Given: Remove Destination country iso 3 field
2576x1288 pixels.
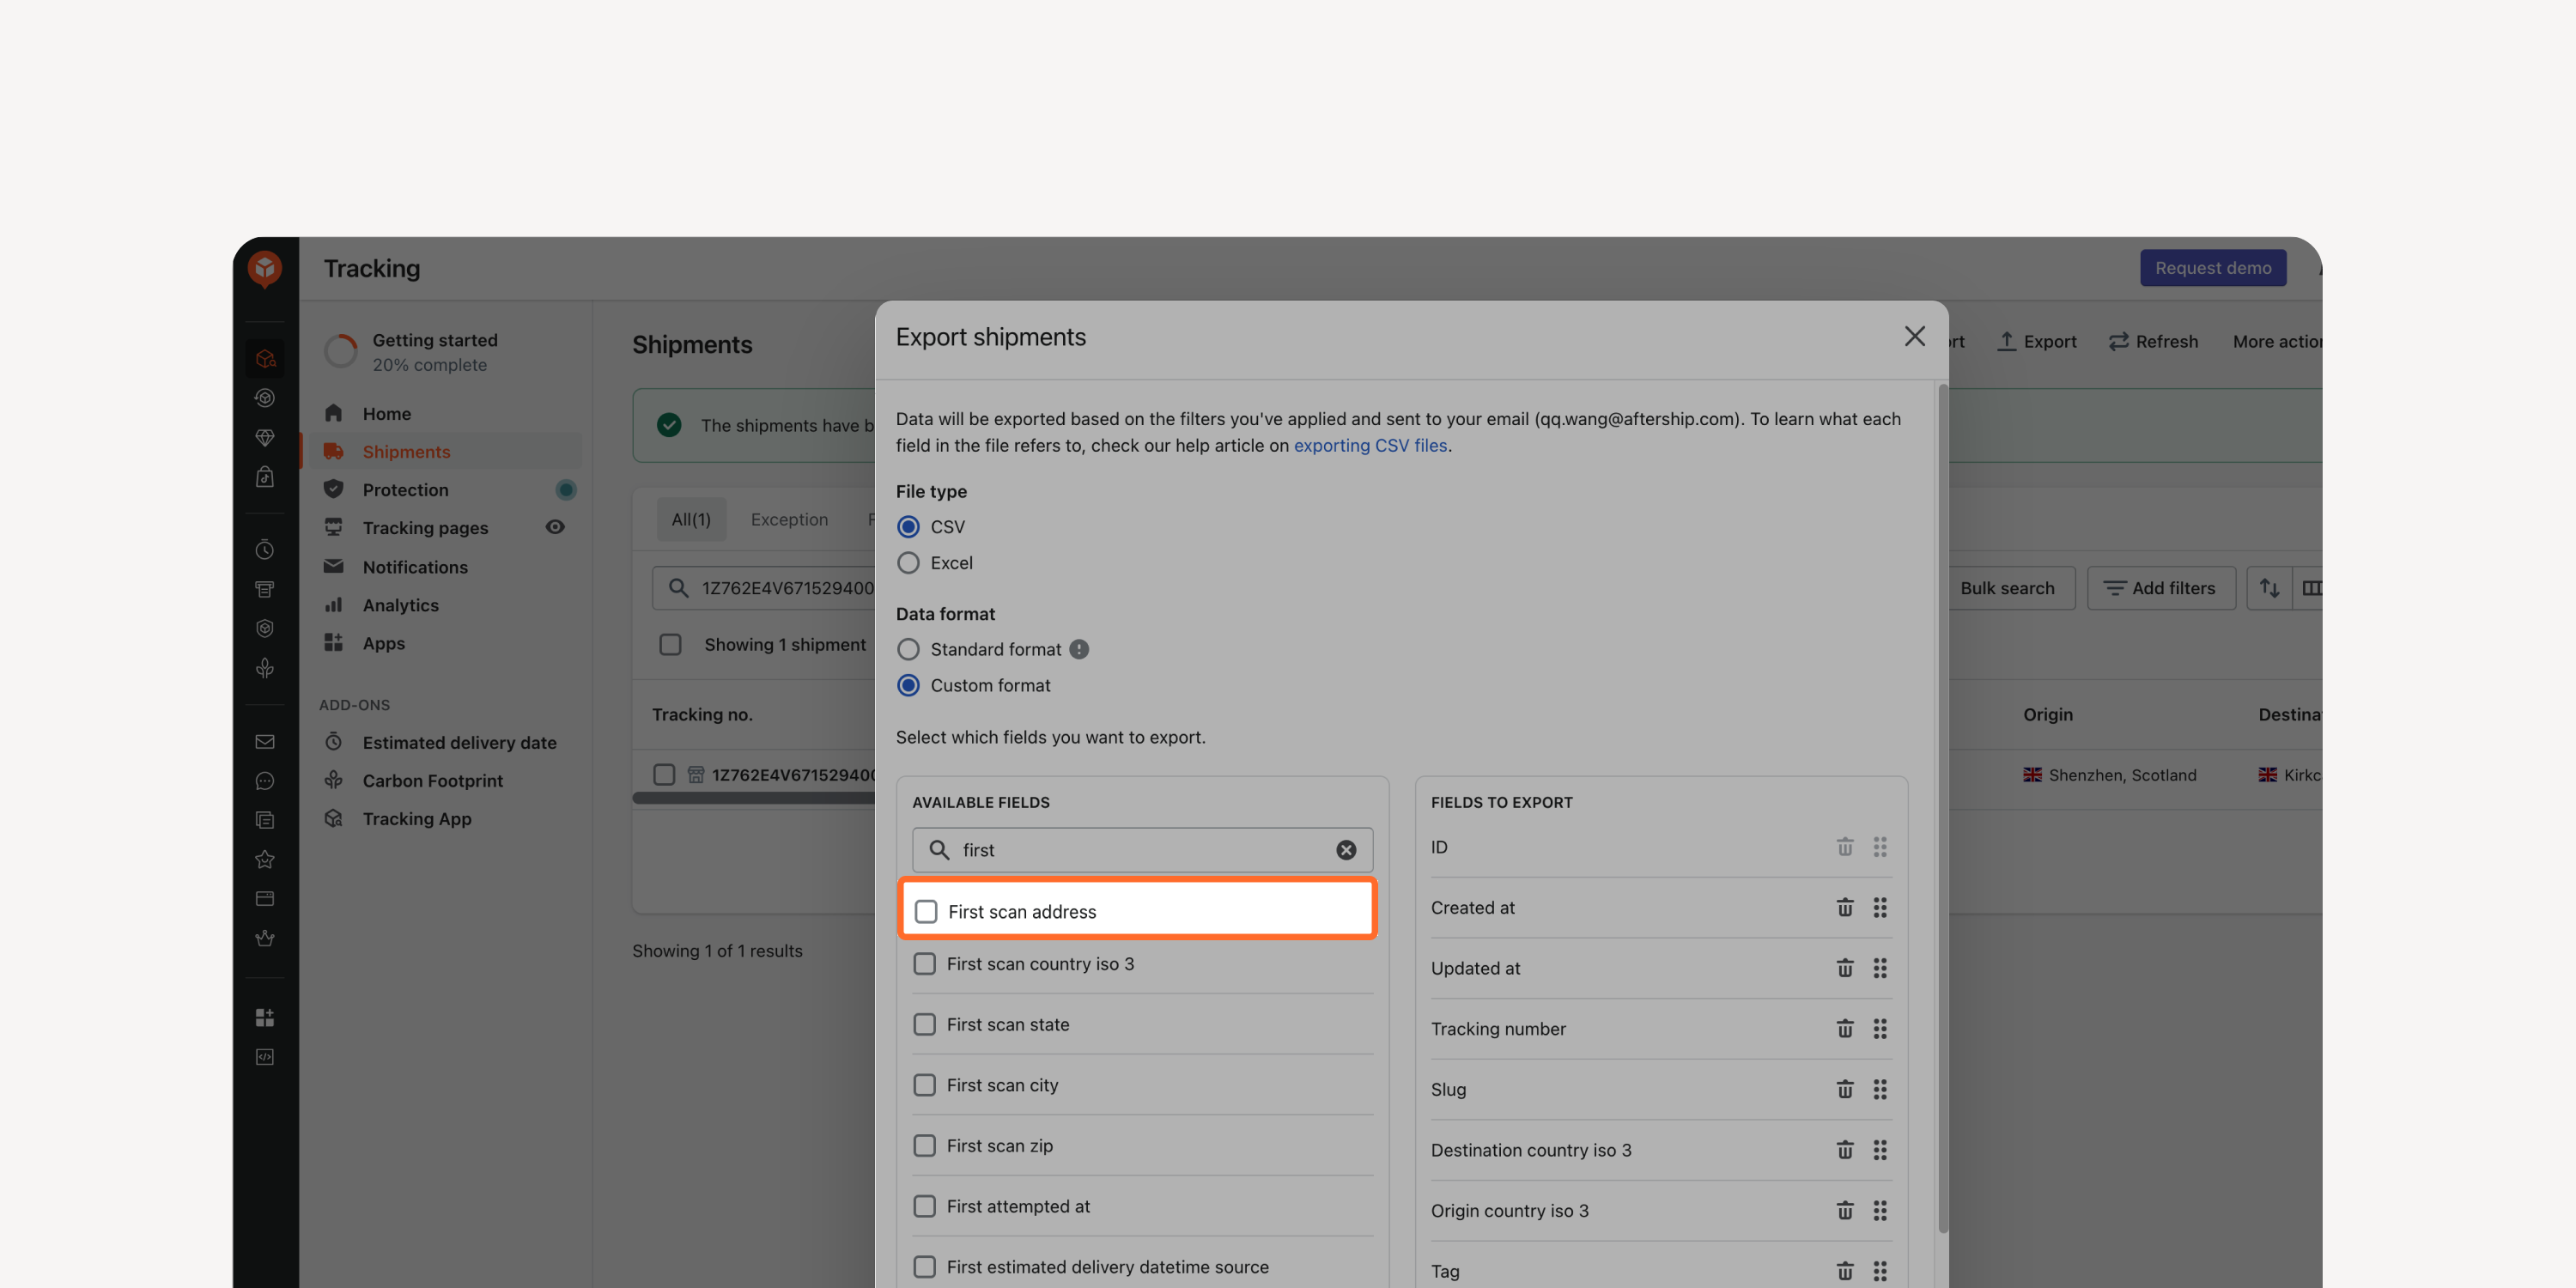Looking at the screenshot, I should pyautogui.click(x=1845, y=1150).
